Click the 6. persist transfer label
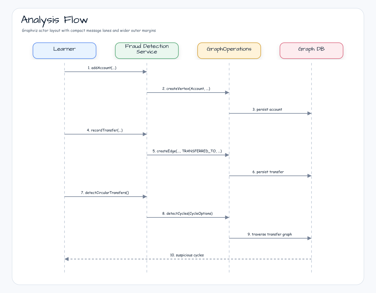This screenshot has width=376, height=293. (x=268, y=172)
